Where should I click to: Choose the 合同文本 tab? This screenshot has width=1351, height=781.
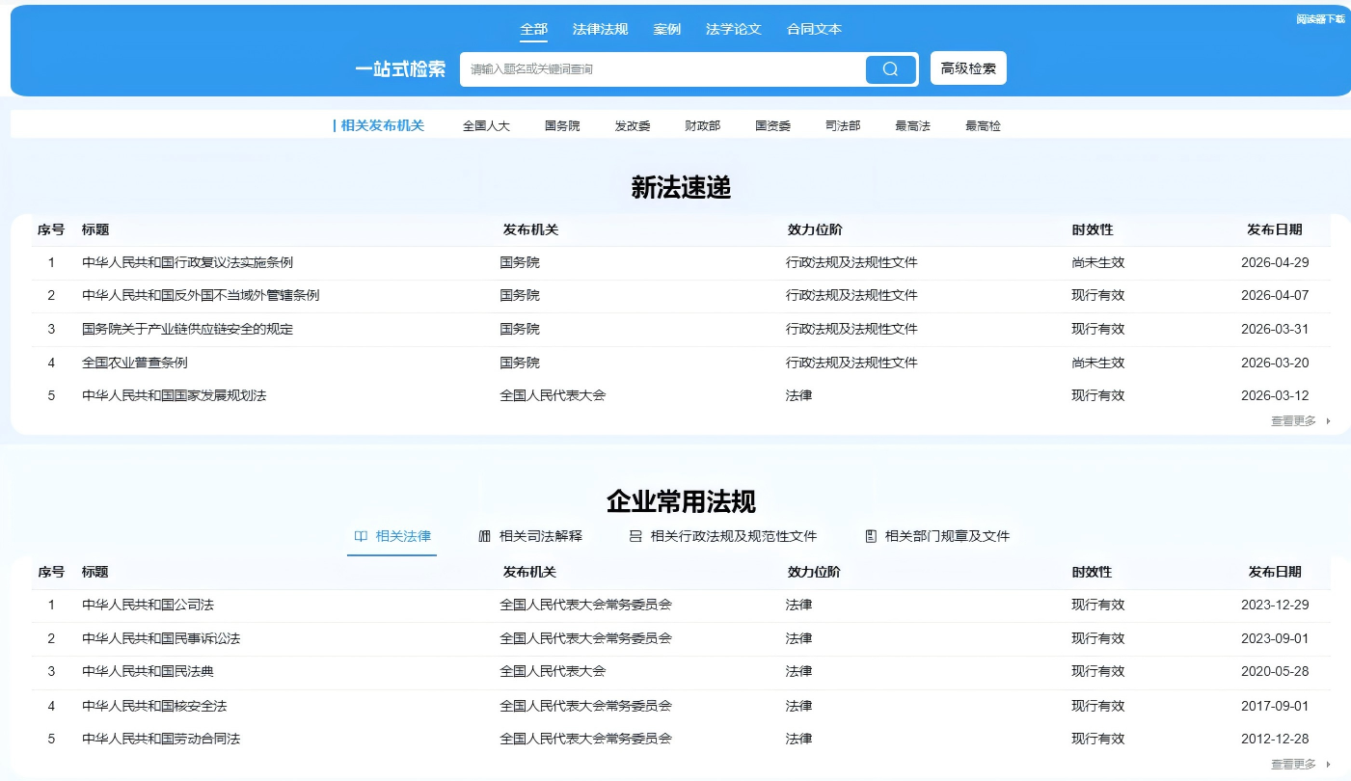(x=814, y=29)
